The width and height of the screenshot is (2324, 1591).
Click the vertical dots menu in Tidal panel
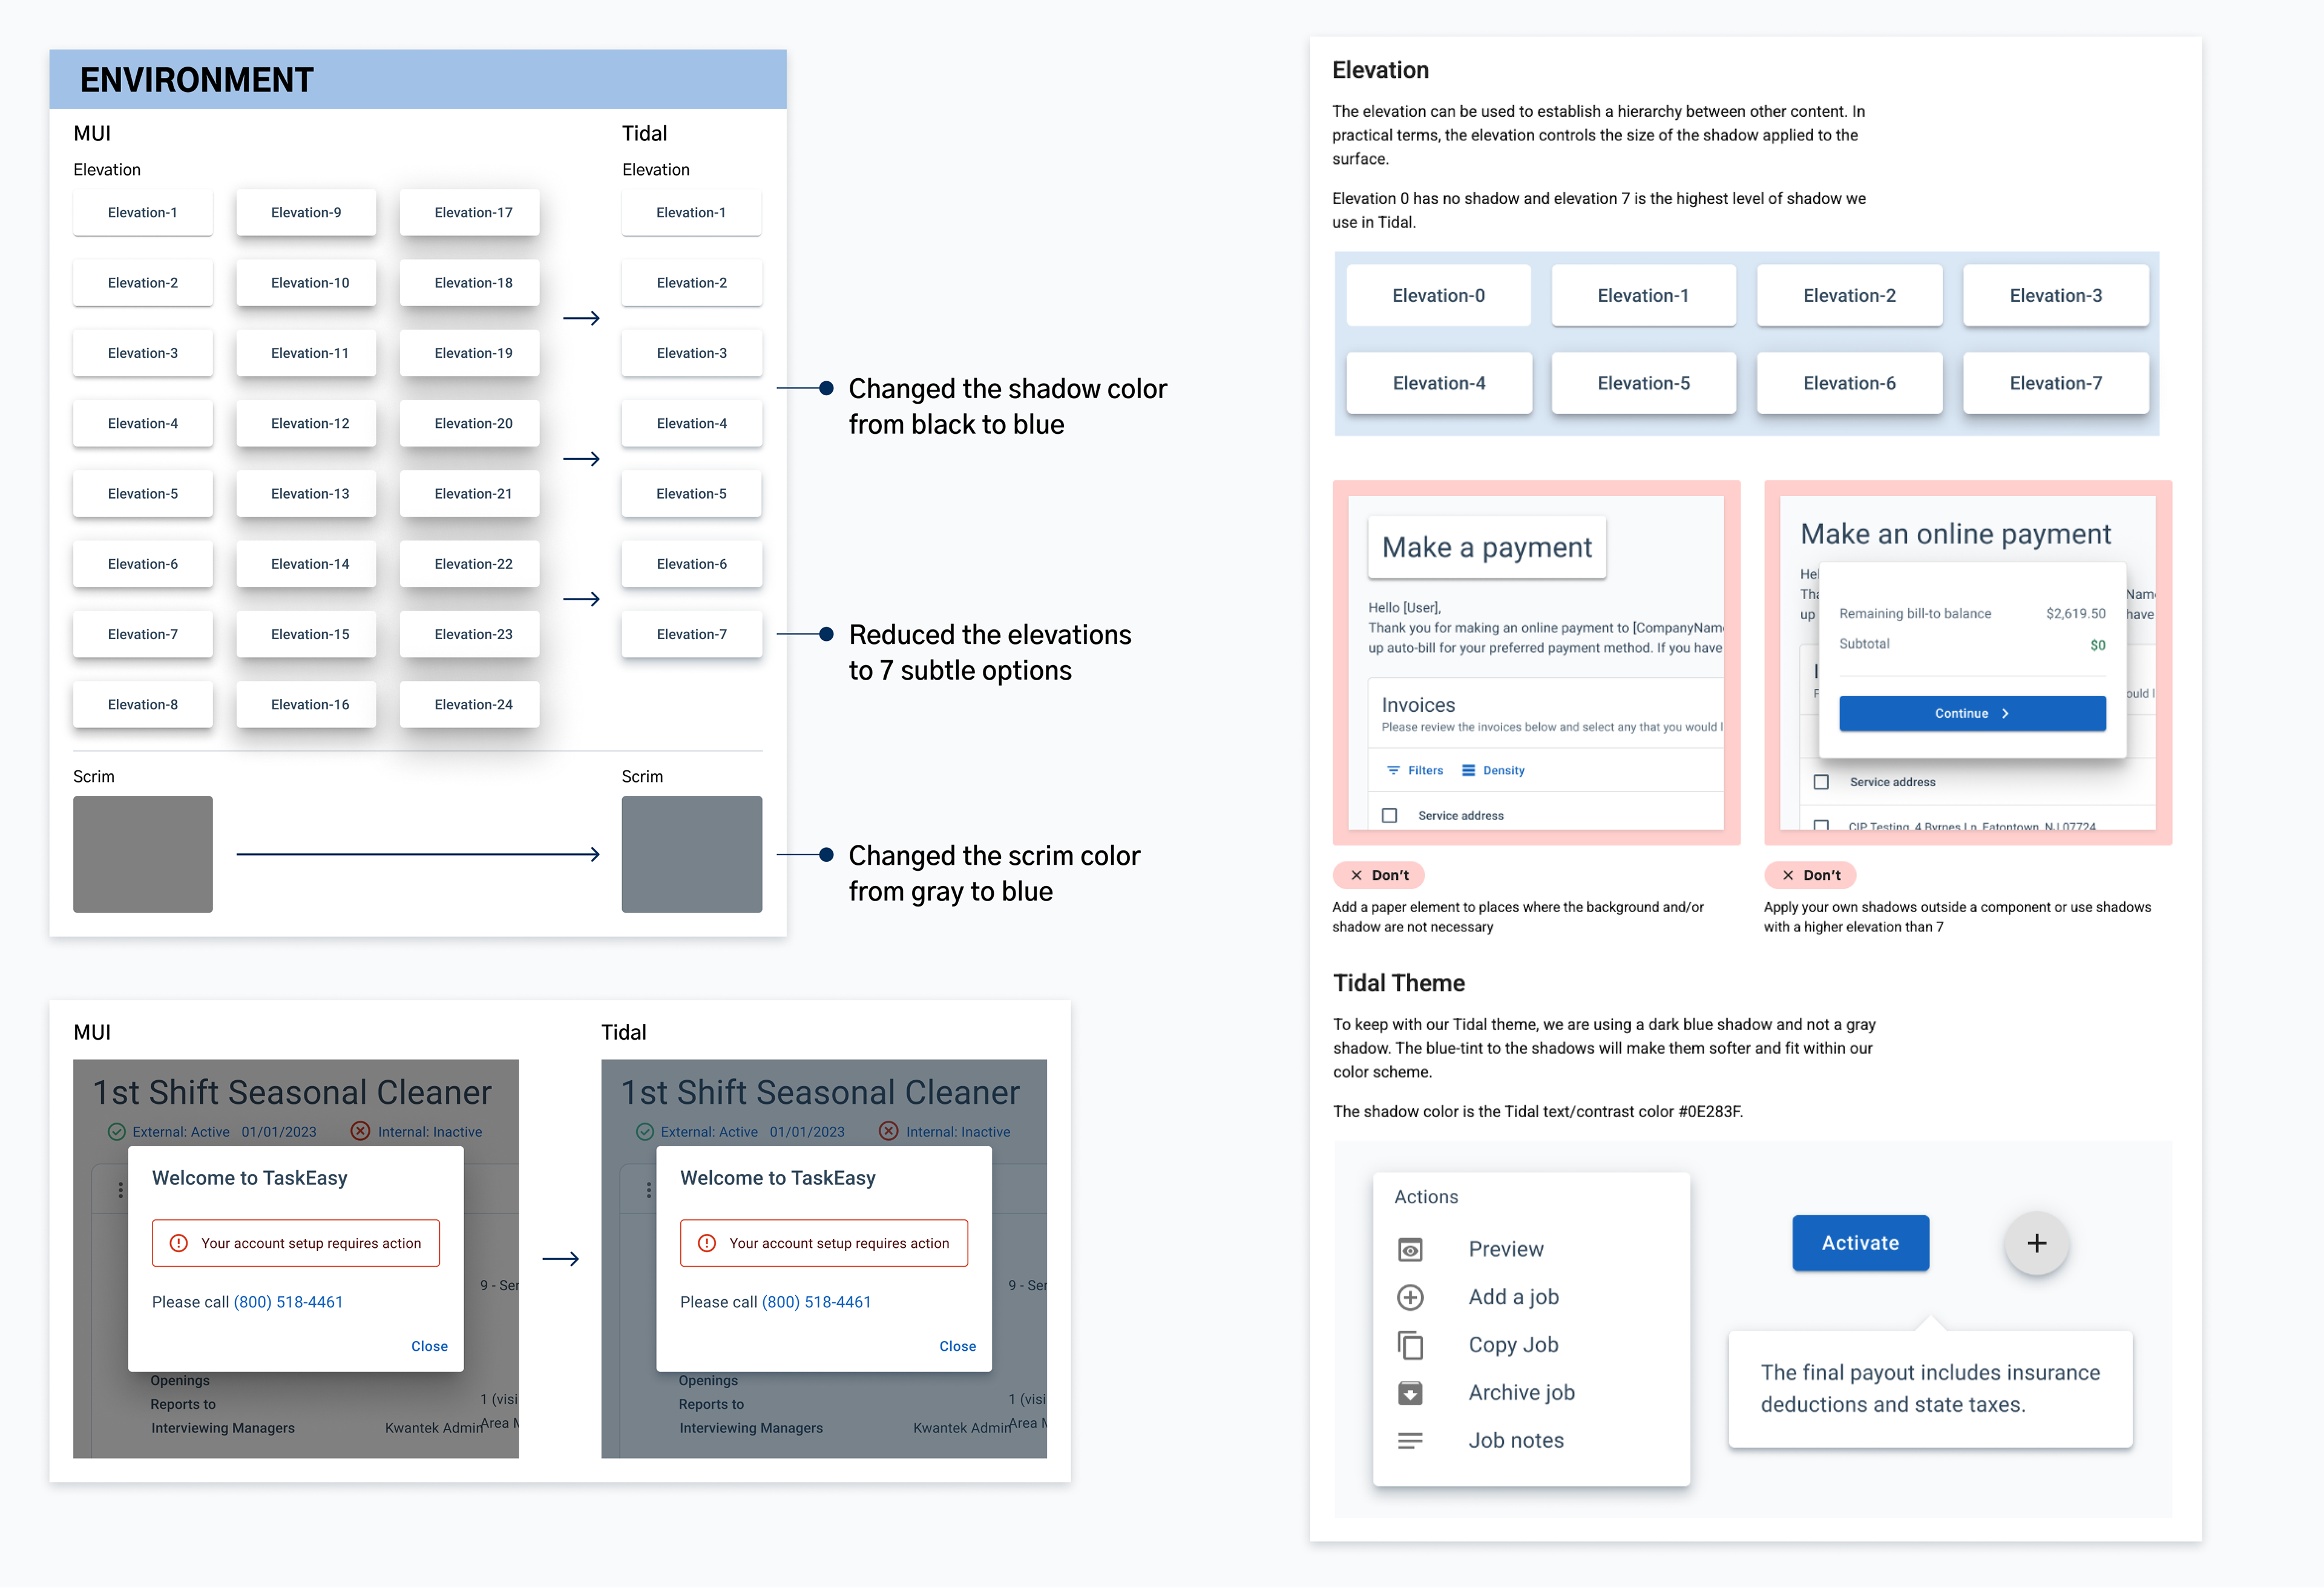click(x=649, y=1190)
